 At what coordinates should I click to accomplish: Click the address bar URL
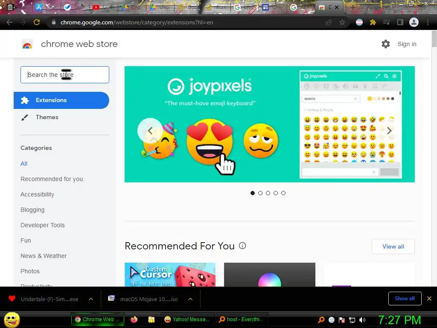[x=137, y=22]
